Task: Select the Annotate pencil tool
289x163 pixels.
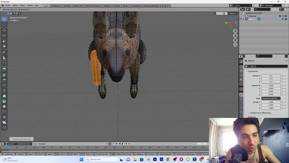Action: [x=4, y=53]
